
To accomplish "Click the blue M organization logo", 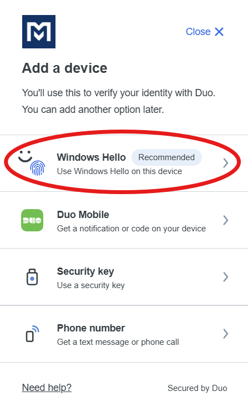I will point(39,32).
